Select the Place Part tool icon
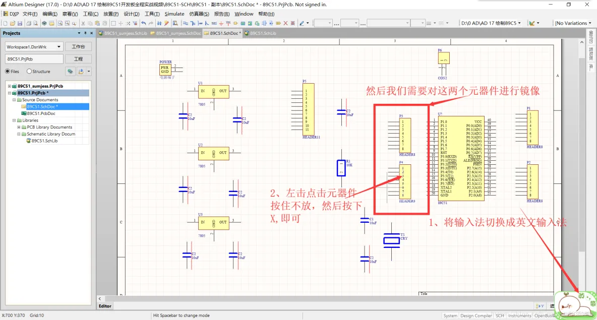The image size is (597, 320). pyautogui.click(x=235, y=23)
